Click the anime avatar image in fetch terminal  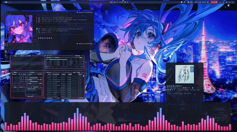click(19, 29)
